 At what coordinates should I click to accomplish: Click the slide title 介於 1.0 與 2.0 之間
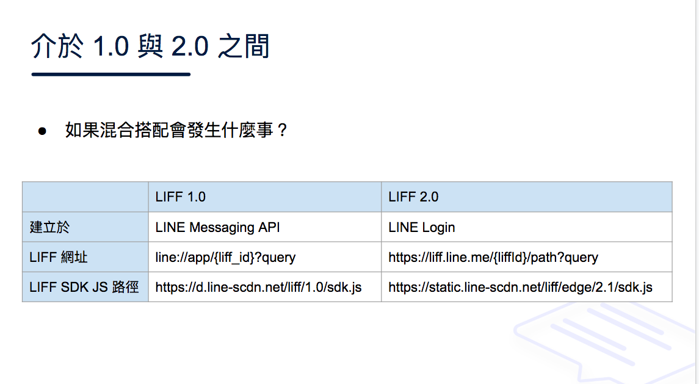point(150,46)
